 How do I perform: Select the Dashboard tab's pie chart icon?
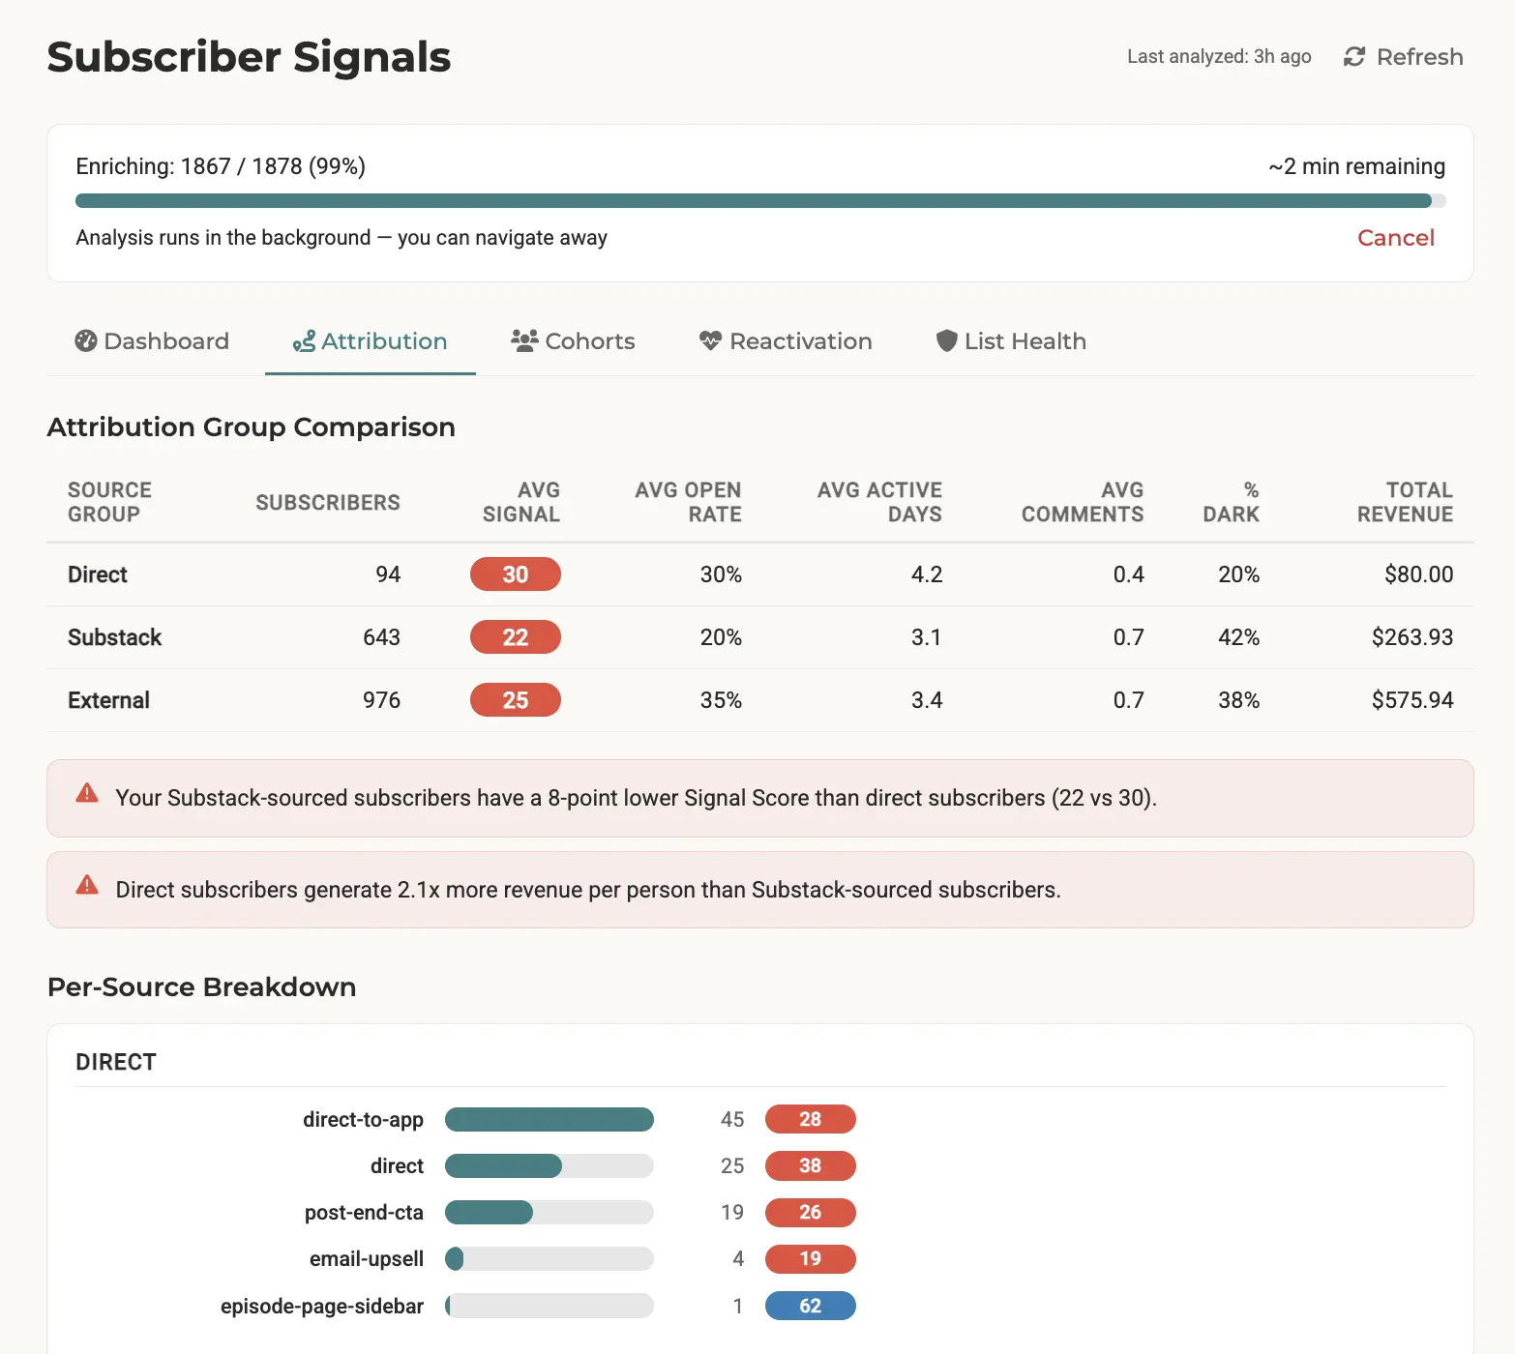tap(85, 340)
